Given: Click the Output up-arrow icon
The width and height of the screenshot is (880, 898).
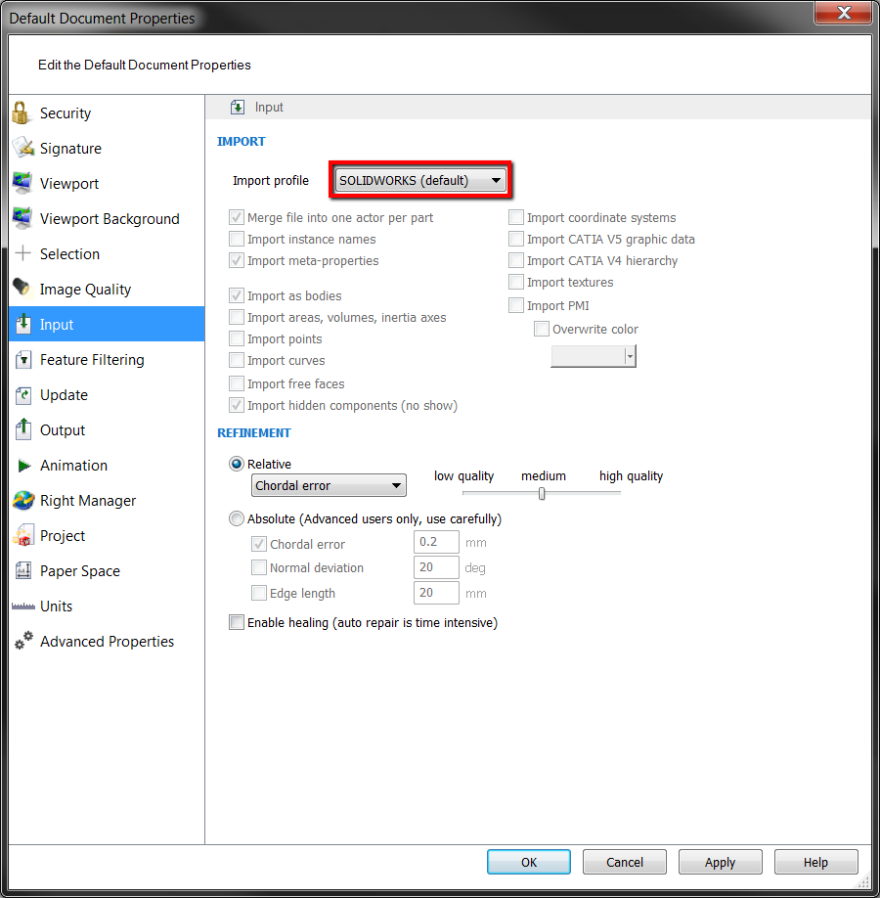Looking at the screenshot, I should coord(22,429).
